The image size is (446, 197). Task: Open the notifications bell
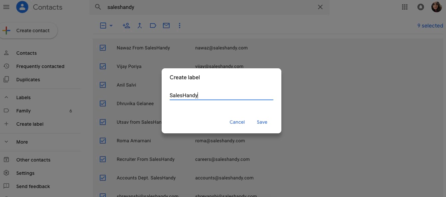(x=421, y=7)
